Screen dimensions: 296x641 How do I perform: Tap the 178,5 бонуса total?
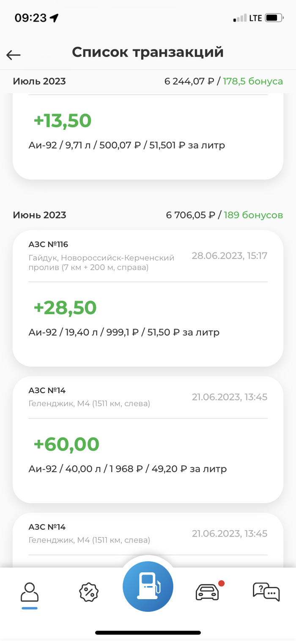[x=253, y=81]
